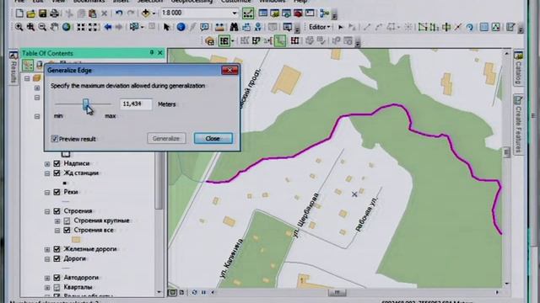Expand the Надписи layer
The height and width of the screenshot is (303, 540).
click(47, 164)
